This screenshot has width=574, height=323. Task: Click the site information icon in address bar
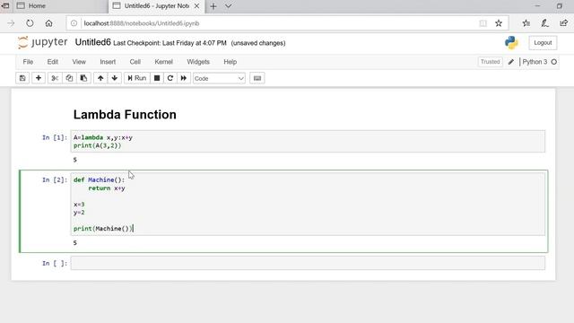pyautogui.click(x=74, y=23)
